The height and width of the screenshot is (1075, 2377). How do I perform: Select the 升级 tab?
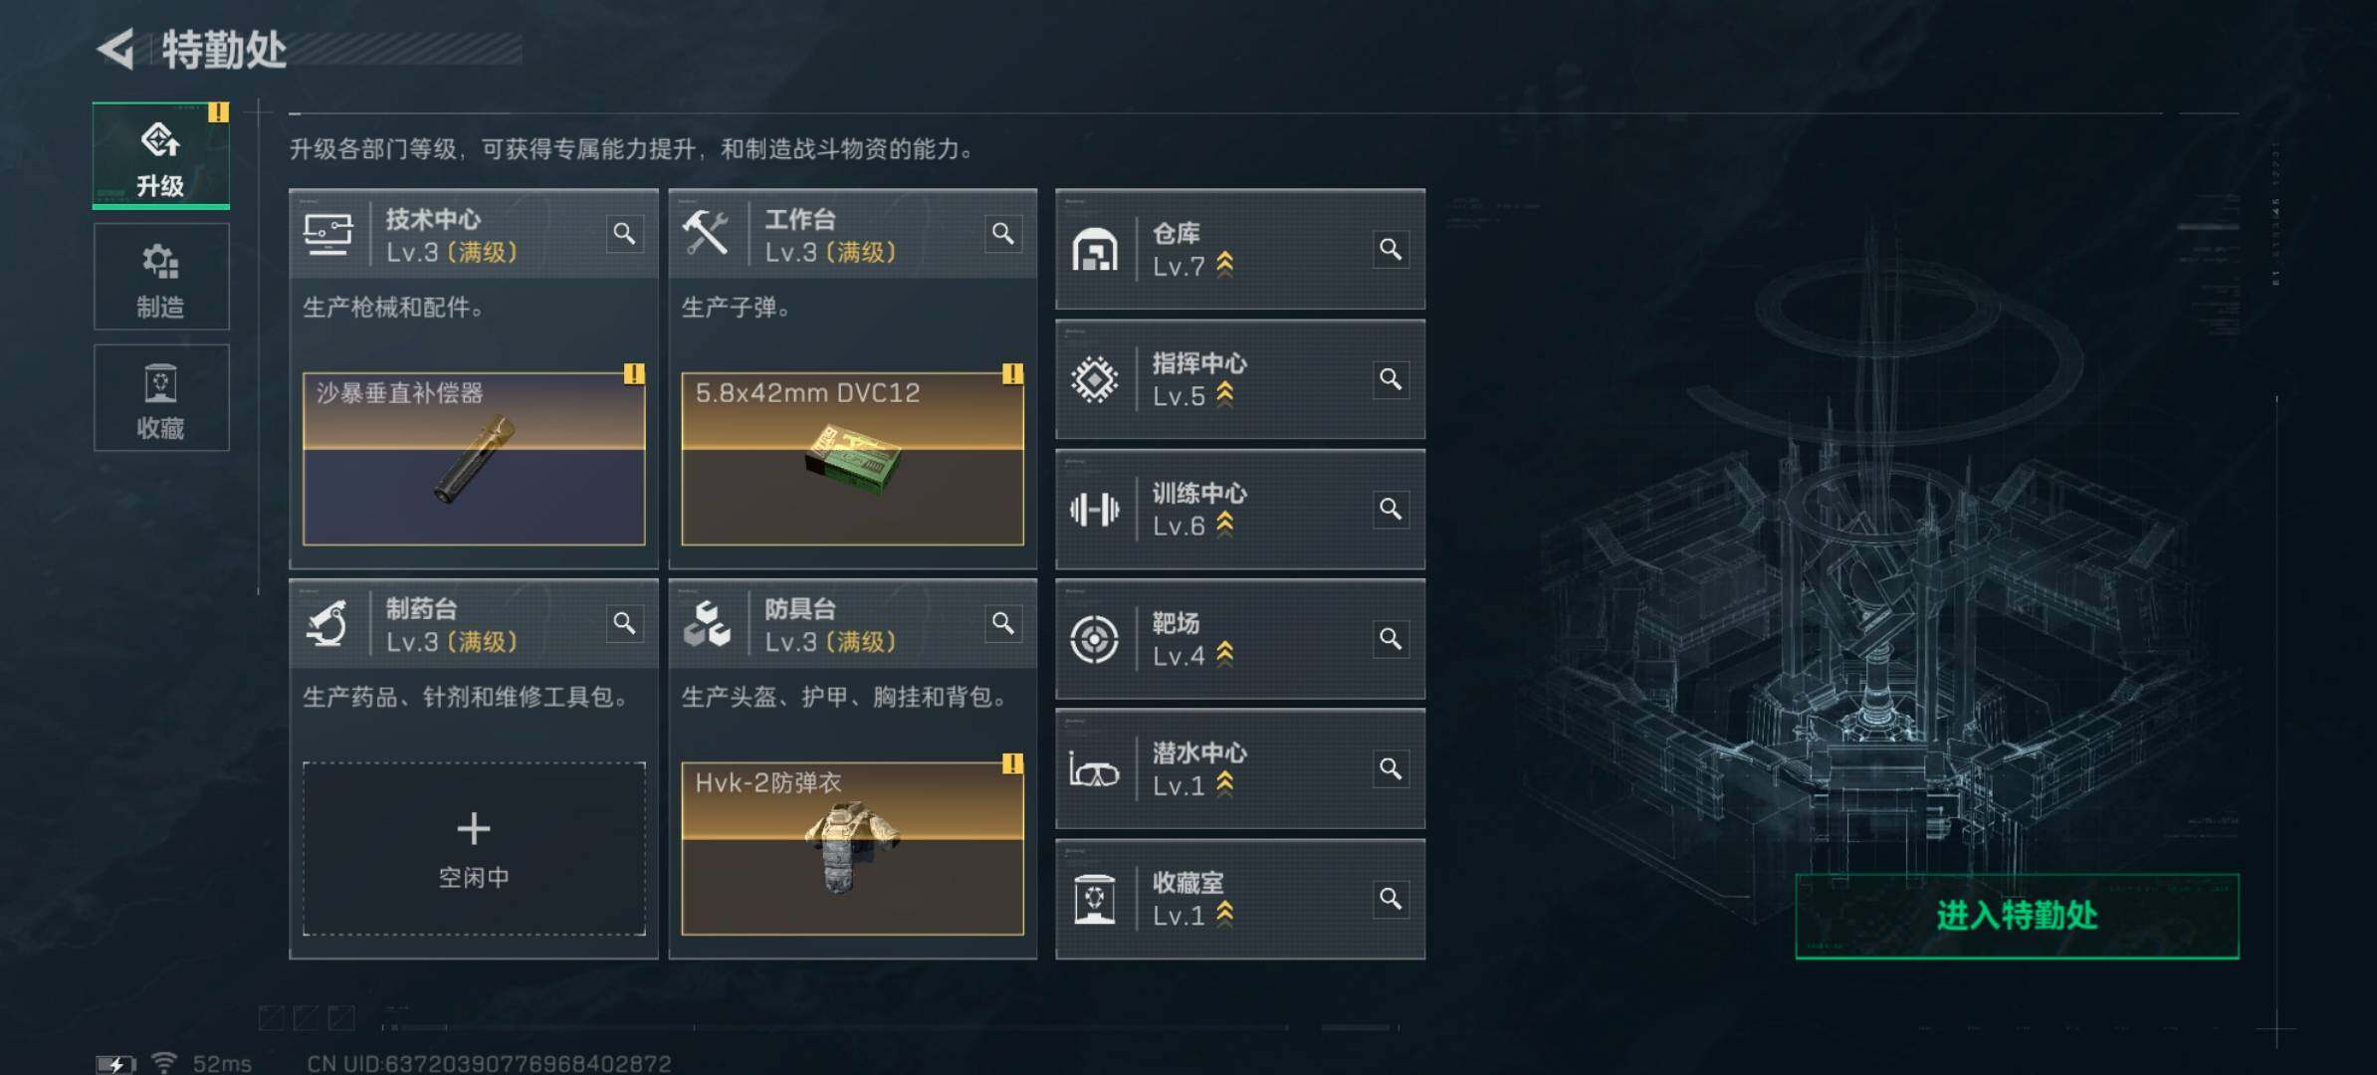coord(161,155)
